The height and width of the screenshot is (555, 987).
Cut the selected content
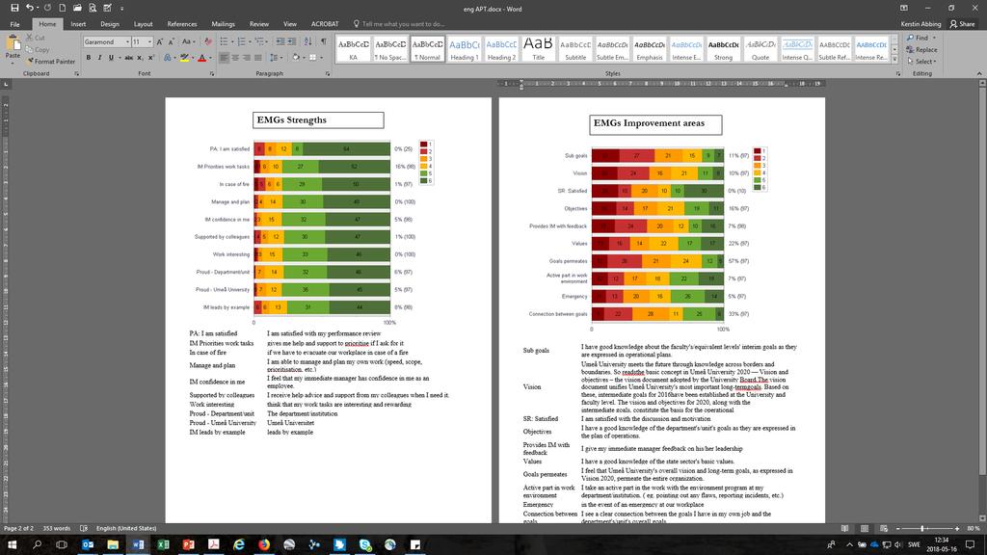coord(36,38)
